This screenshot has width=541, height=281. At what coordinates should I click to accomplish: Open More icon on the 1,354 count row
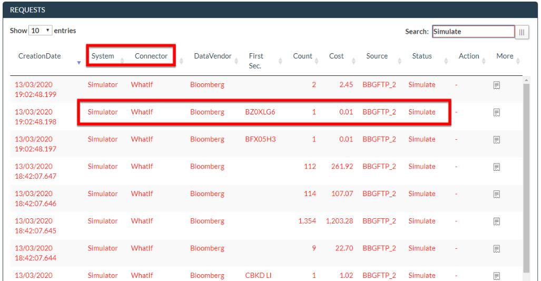point(496,222)
